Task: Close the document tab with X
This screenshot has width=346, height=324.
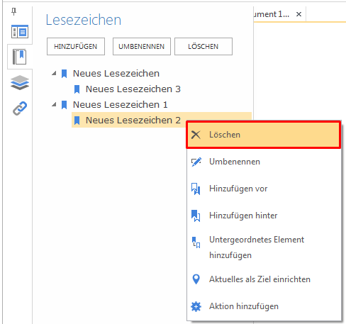Action: pos(298,14)
